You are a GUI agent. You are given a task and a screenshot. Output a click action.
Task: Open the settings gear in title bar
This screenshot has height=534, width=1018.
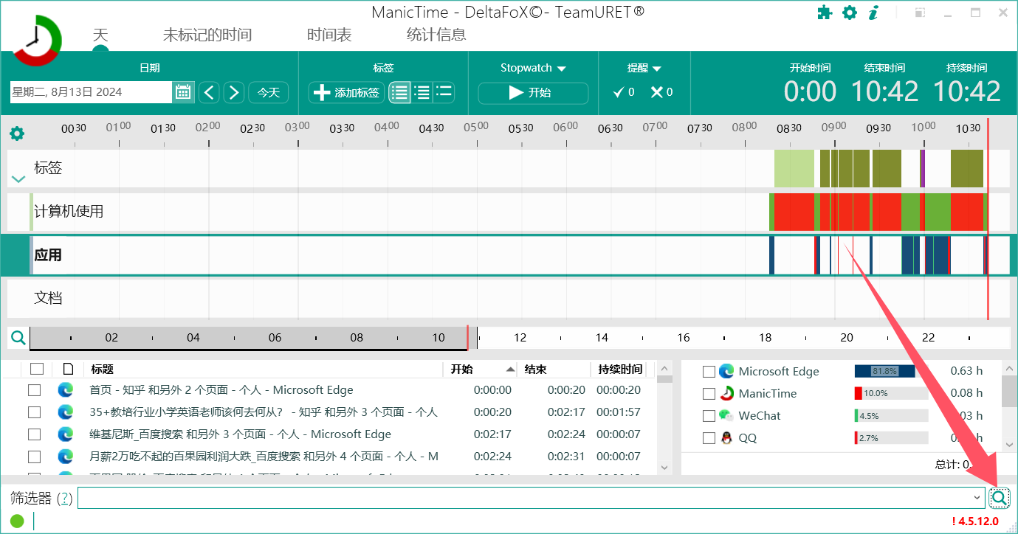click(850, 13)
